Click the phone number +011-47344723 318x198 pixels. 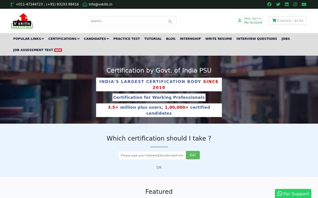tap(29, 4)
